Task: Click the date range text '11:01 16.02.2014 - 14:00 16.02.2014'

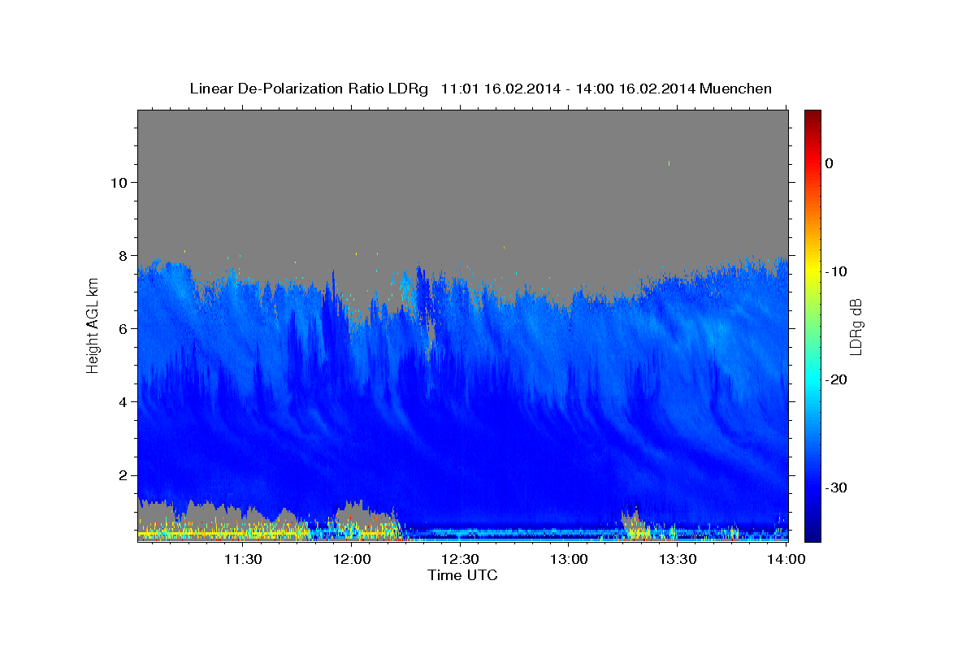Action: [567, 89]
